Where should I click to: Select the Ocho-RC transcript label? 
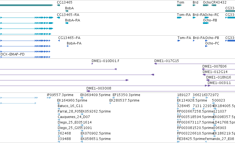click(212, 15)
